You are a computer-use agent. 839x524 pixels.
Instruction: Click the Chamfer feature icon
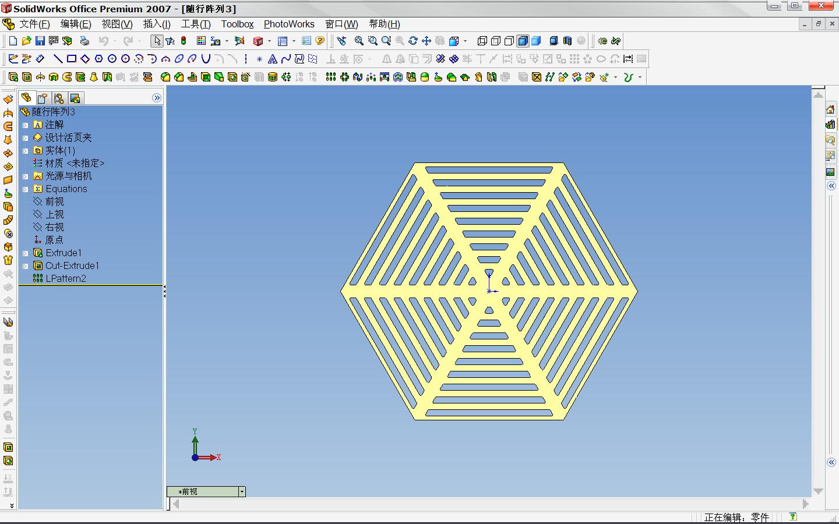[x=179, y=77]
